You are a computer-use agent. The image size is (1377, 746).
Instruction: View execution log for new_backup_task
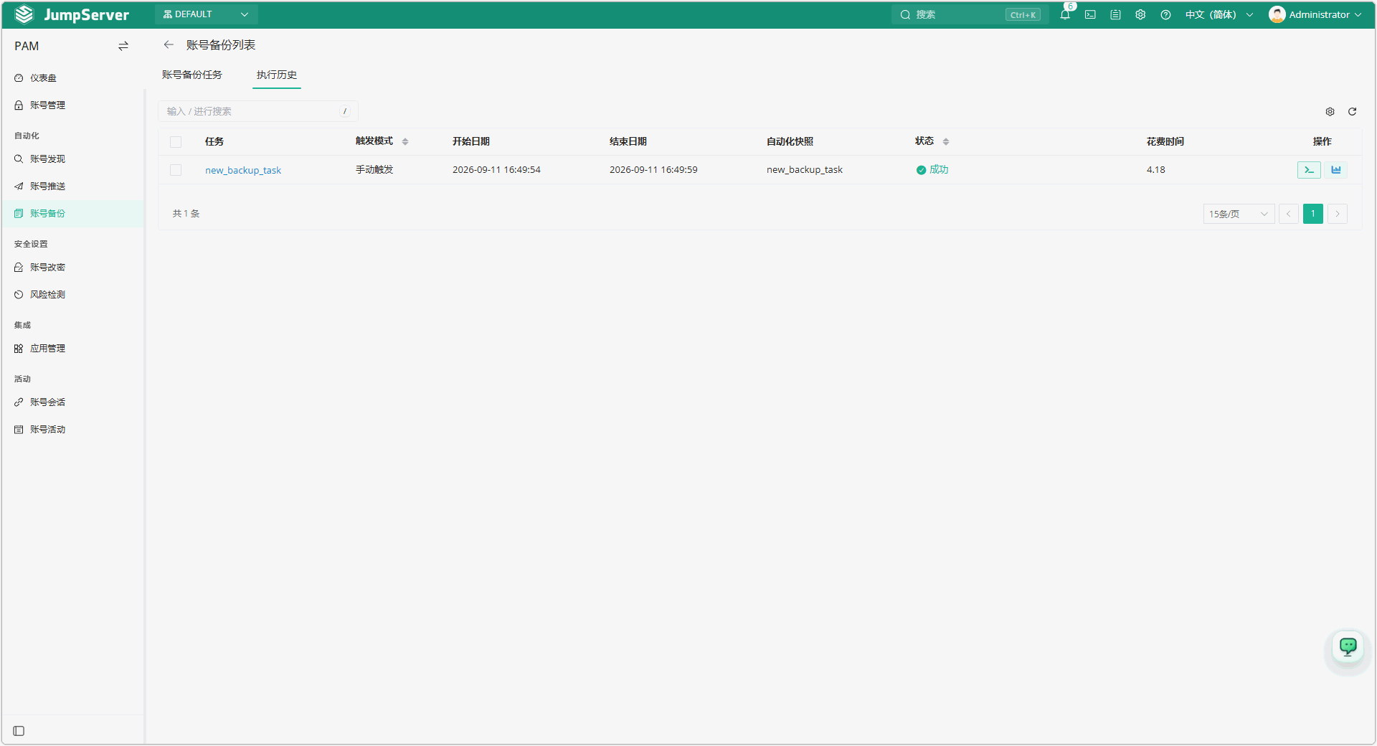click(1309, 170)
